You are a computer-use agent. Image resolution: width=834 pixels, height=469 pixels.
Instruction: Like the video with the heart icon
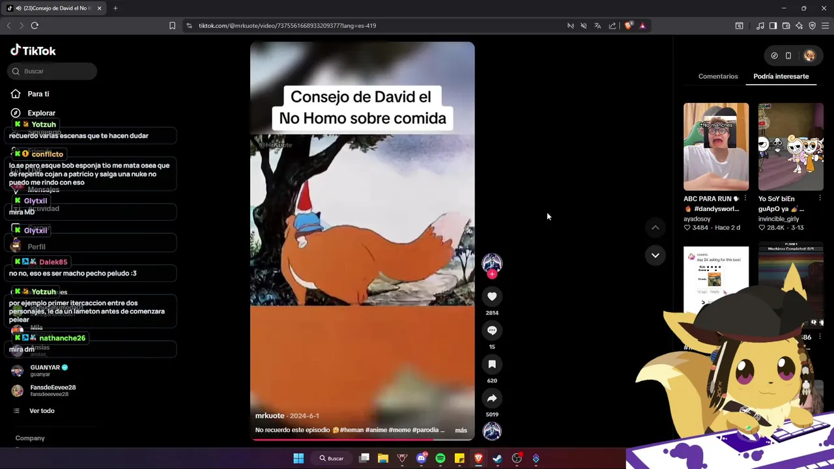coord(492,296)
